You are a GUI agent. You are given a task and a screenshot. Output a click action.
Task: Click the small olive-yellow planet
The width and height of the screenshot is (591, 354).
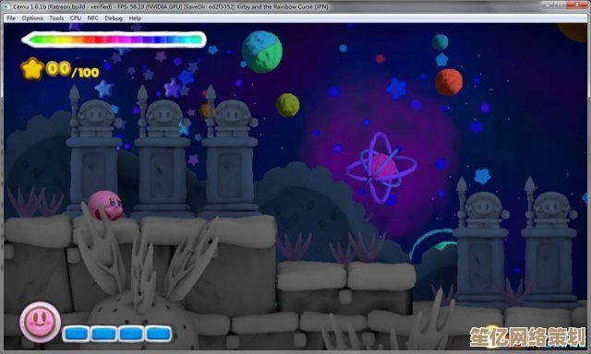(x=287, y=105)
